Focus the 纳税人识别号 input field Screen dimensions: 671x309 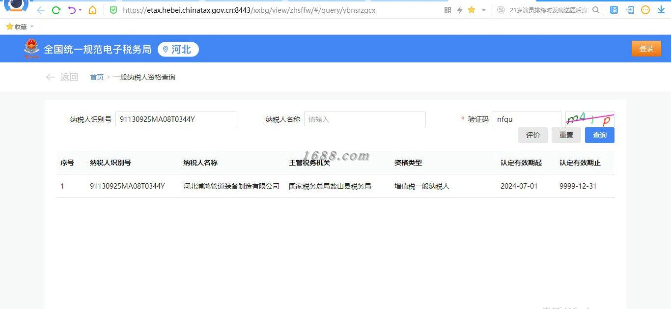176,119
